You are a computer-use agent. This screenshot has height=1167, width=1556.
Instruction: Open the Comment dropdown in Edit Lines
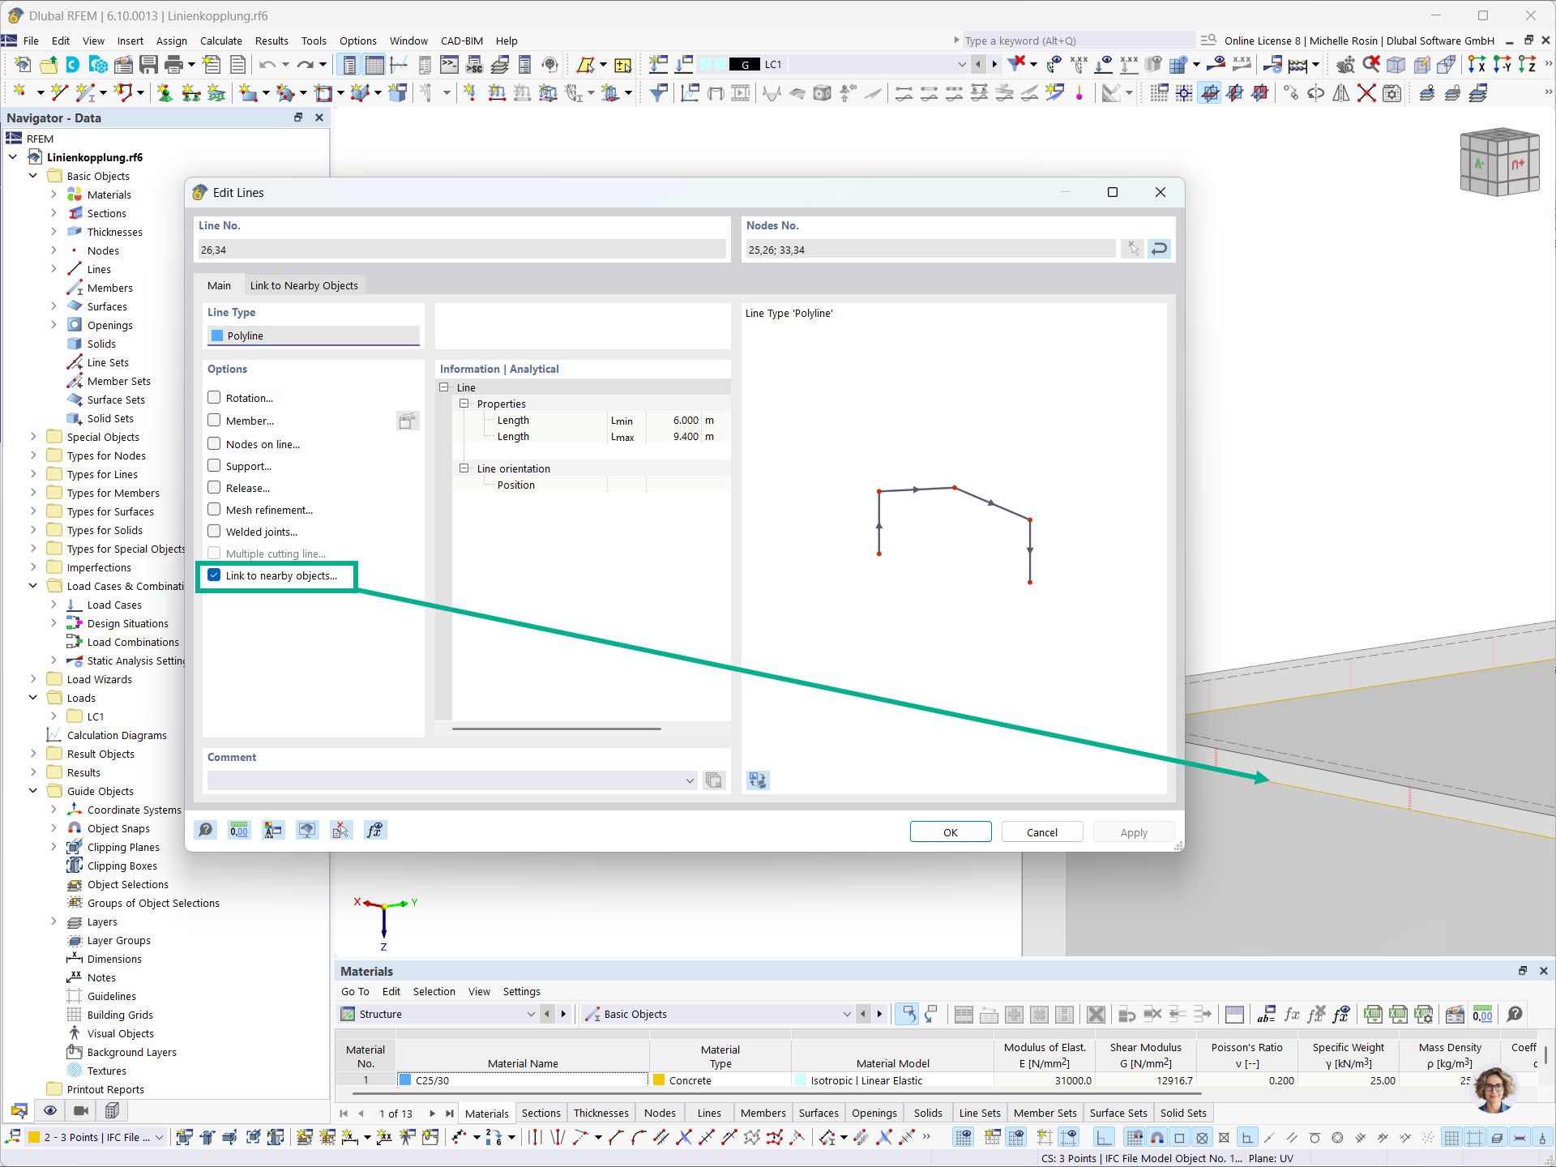coord(690,780)
